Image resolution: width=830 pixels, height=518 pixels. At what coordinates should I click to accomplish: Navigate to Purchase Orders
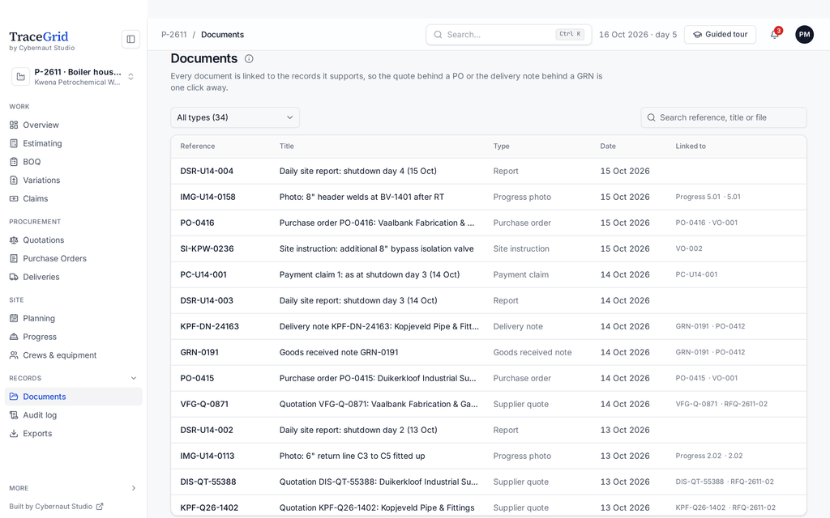pyautogui.click(x=74, y=258)
